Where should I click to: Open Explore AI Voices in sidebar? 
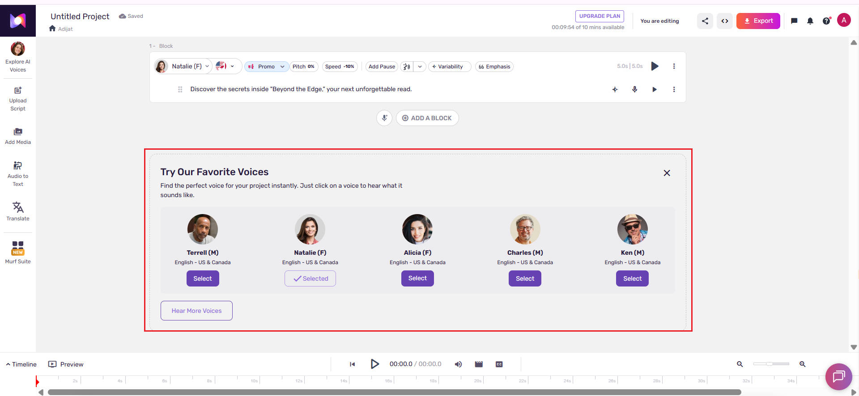click(x=18, y=57)
